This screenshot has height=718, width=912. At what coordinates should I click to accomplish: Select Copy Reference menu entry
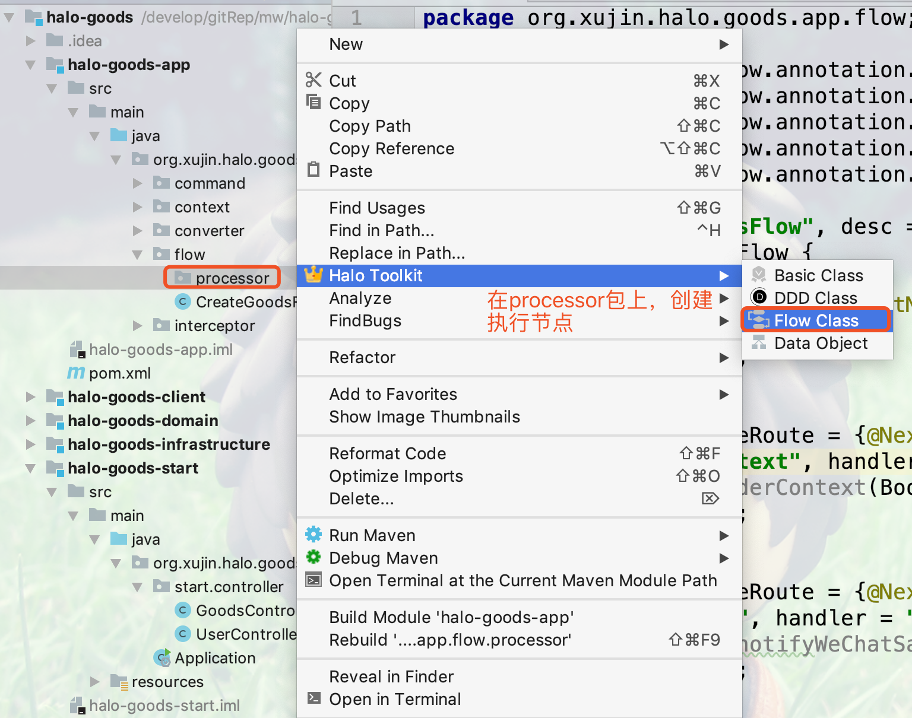(520, 148)
